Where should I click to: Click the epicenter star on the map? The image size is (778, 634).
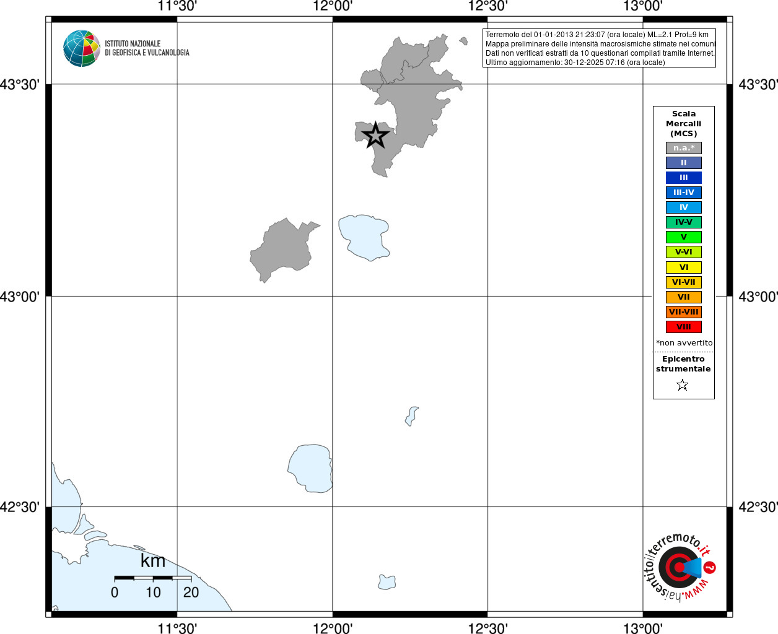(x=375, y=136)
